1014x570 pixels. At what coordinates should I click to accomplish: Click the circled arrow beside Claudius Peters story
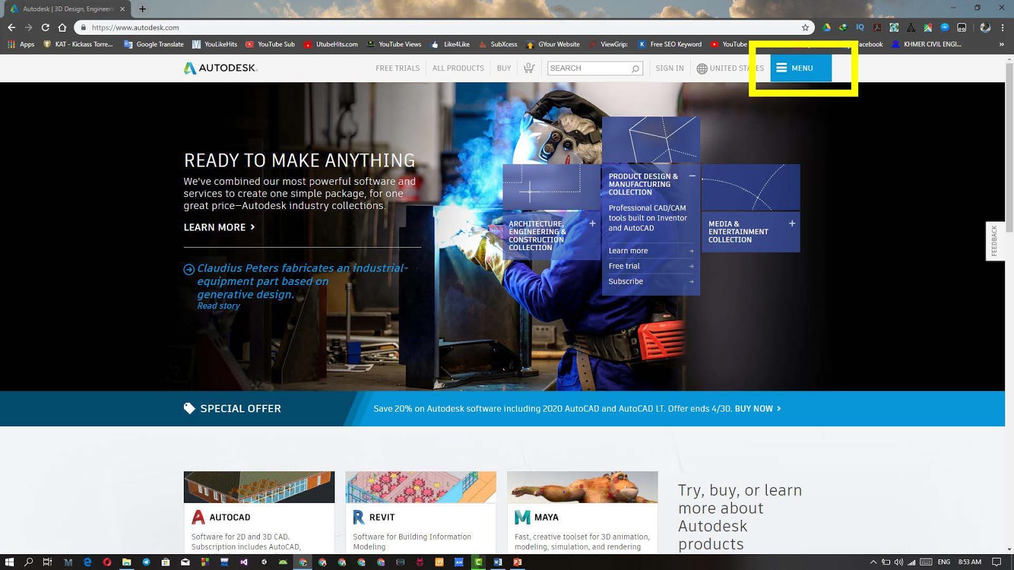[x=189, y=269]
